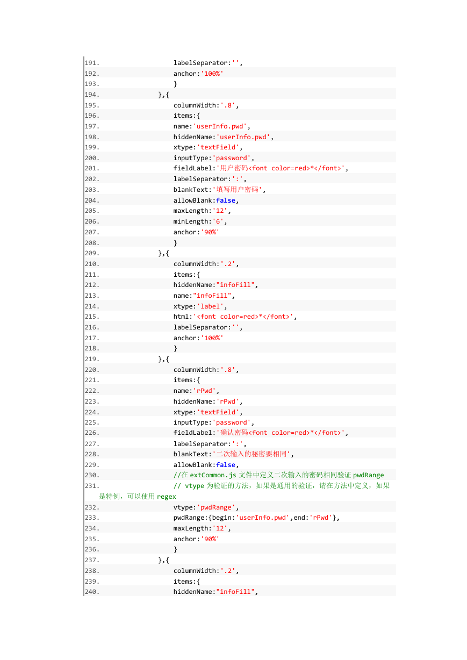Image resolution: width=467 pixels, height=660 pixels.
Task: Select items:{ on line 196
Action: 187,116
